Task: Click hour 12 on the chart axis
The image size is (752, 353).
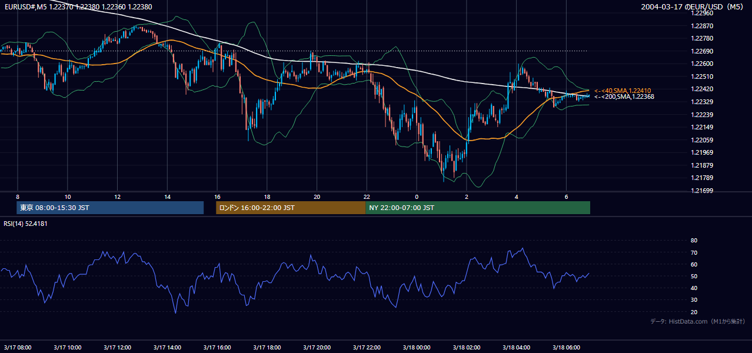Action: tap(118, 197)
